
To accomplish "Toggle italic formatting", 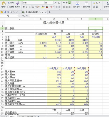I will tap(27, 7).
